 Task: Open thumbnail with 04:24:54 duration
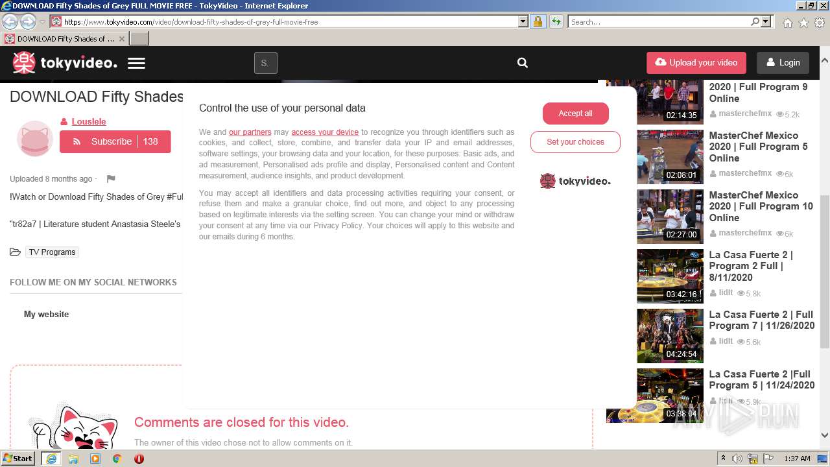670,336
